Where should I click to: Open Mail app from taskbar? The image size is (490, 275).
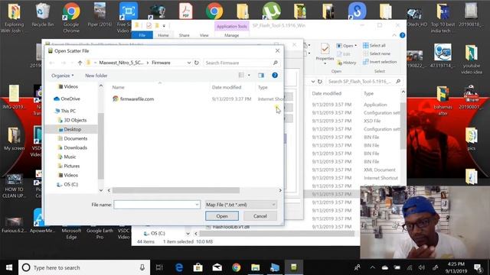217,267
